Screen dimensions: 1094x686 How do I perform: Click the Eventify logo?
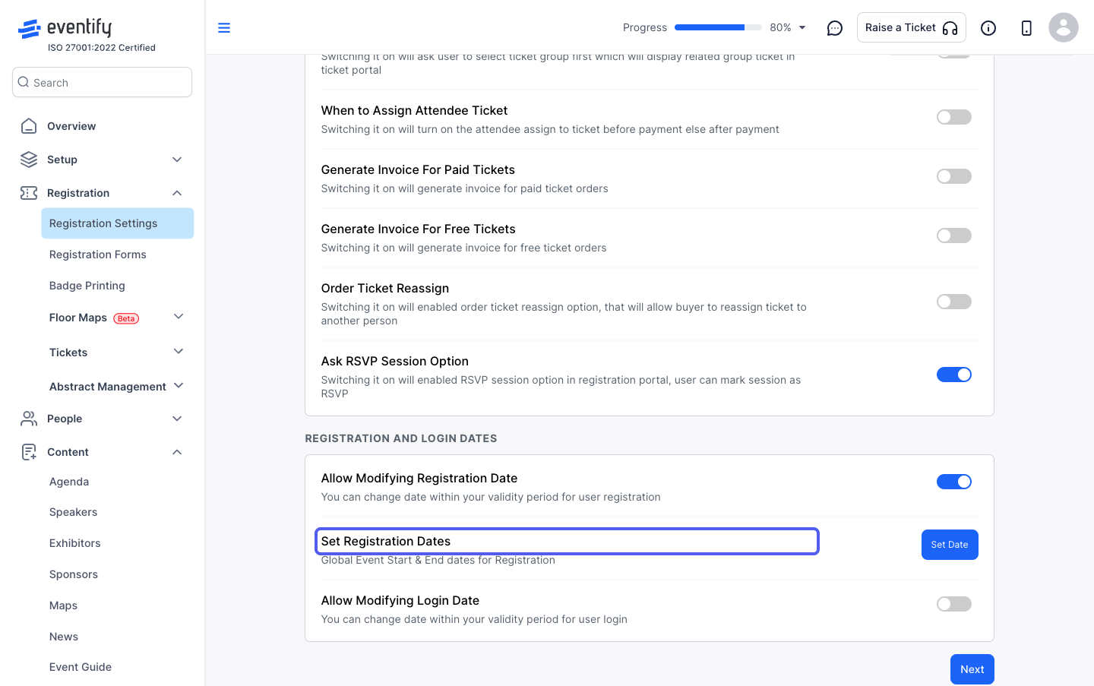[x=65, y=28]
